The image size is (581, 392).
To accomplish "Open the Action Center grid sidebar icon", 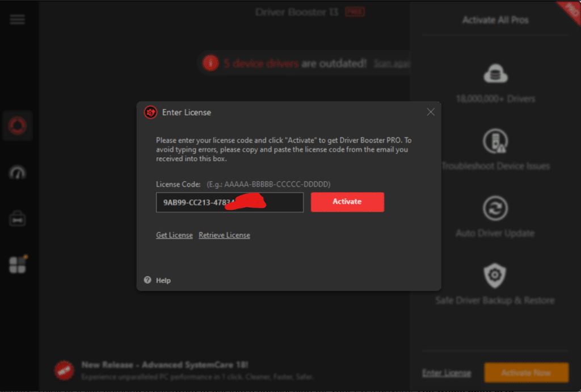I will click(x=18, y=265).
